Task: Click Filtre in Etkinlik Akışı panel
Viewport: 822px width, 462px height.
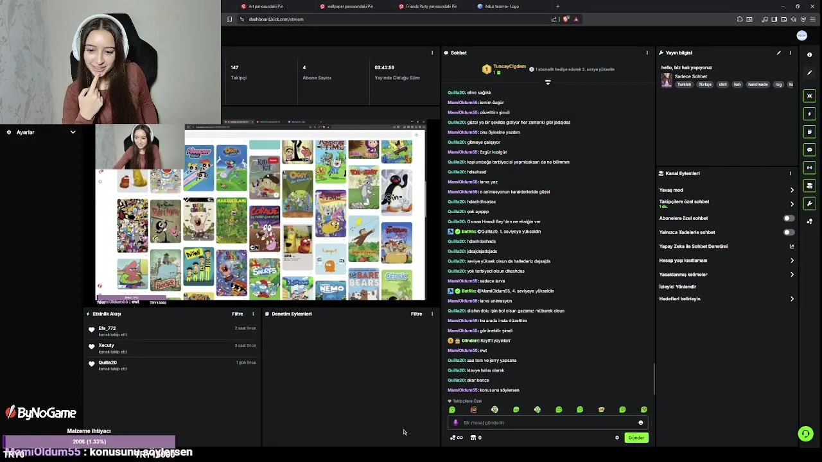Action: click(x=238, y=314)
